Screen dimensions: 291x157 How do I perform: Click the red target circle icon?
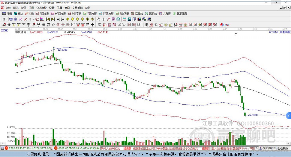[58, 25]
